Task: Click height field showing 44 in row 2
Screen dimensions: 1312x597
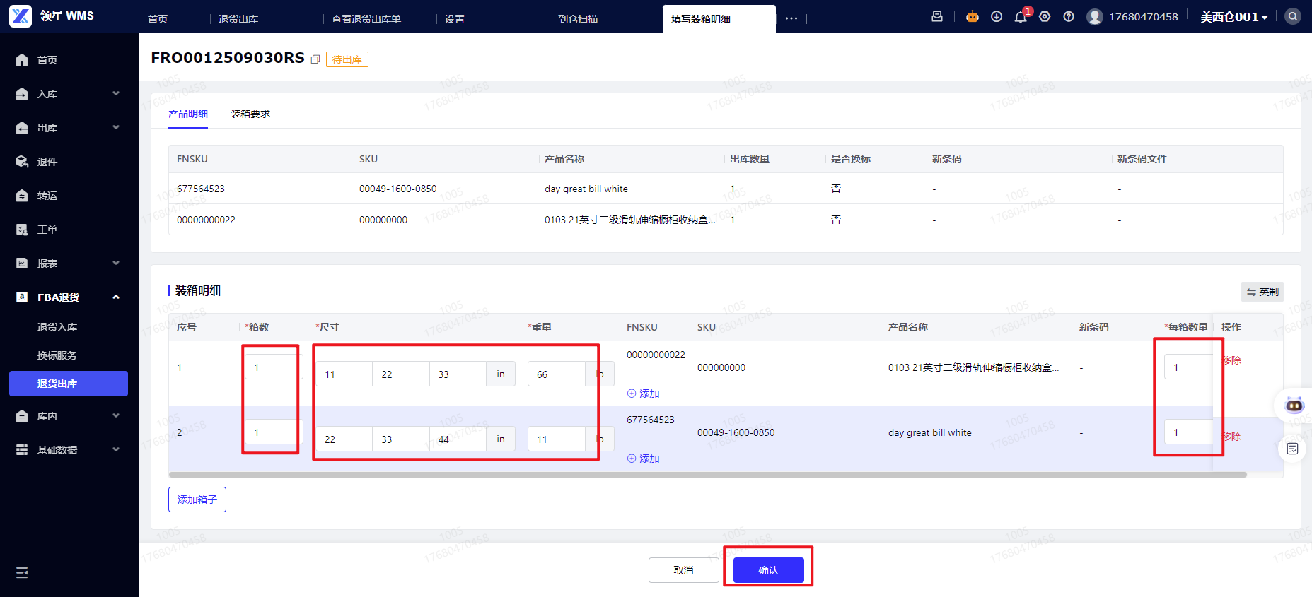Action: tap(458, 439)
